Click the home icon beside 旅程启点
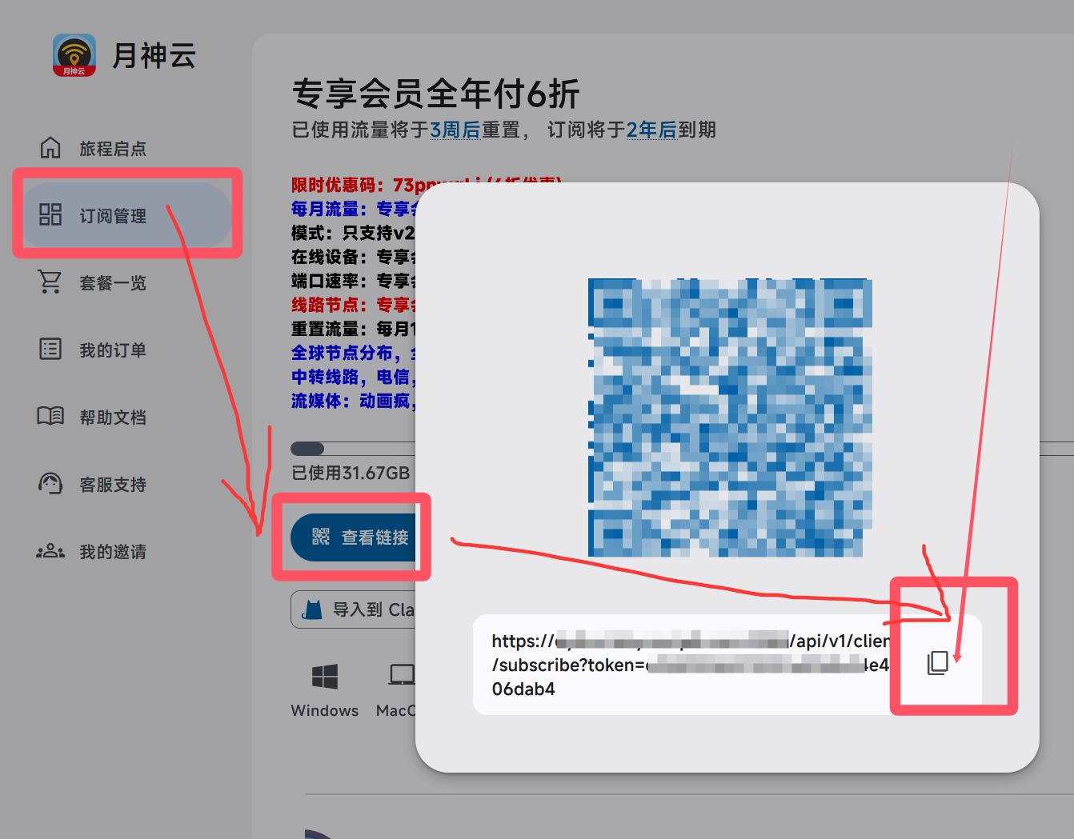 click(50, 148)
